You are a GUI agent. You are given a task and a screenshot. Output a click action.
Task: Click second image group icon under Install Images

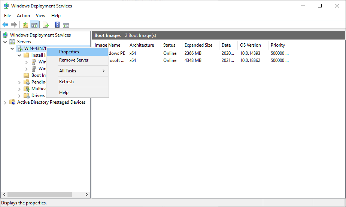(34, 69)
